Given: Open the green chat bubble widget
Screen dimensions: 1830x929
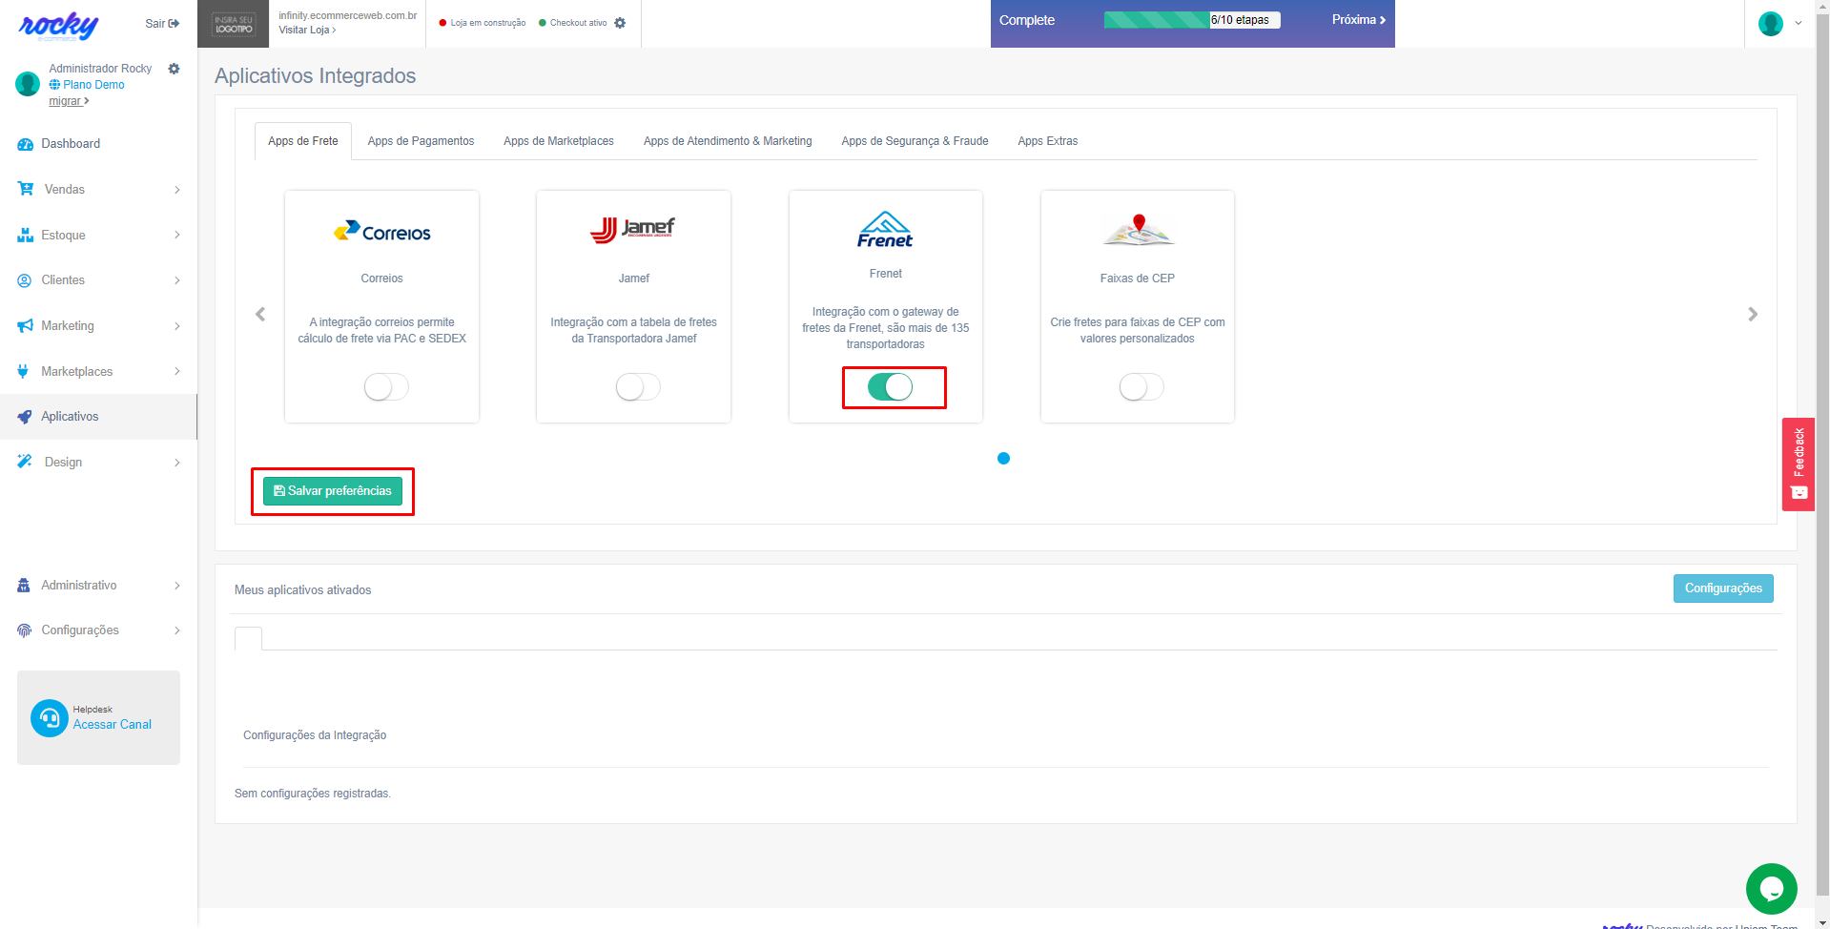Looking at the screenshot, I should (1771, 888).
